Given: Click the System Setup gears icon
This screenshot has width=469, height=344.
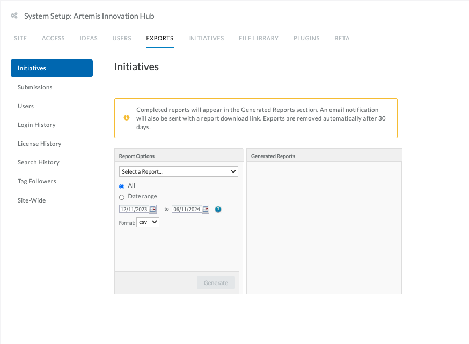Looking at the screenshot, I should click(14, 16).
